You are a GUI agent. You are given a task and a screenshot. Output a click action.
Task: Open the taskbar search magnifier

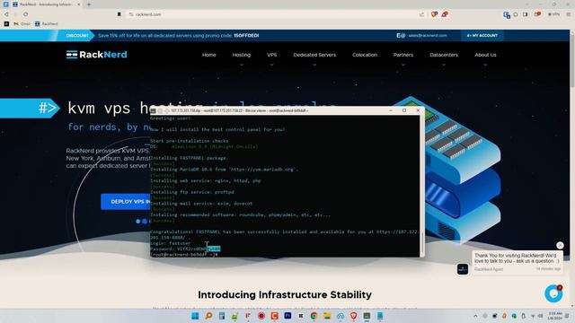pos(208,316)
